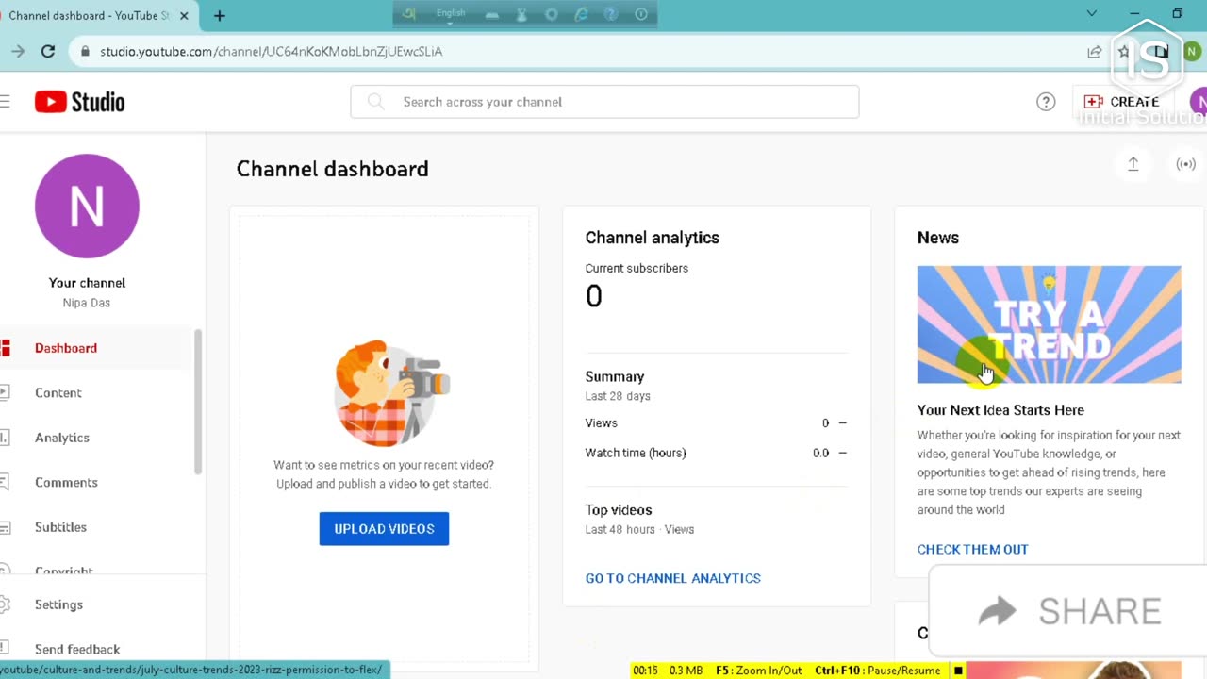The width and height of the screenshot is (1207, 679).
Task: Close the Channel dashboard browser tab
Action: point(184,15)
